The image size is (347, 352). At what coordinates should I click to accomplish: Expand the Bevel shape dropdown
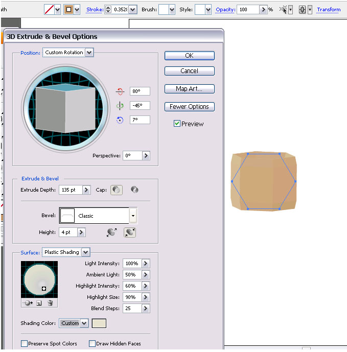click(x=133, y=216)
